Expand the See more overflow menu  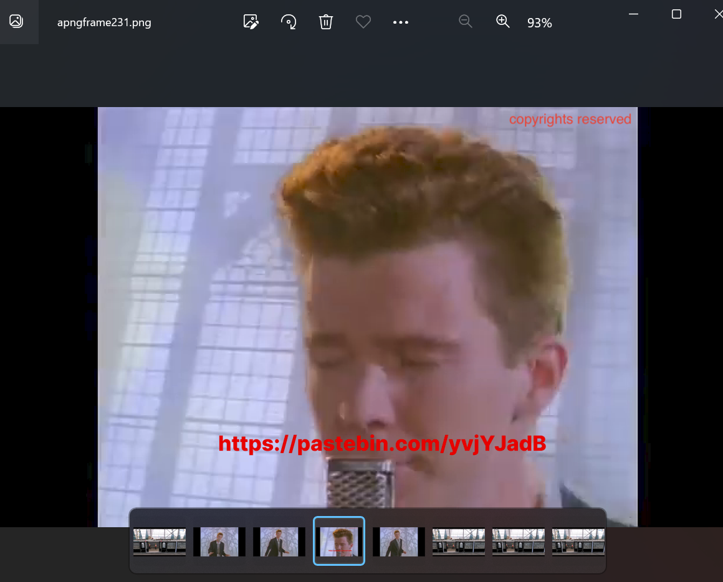click(x=401, y=22)
